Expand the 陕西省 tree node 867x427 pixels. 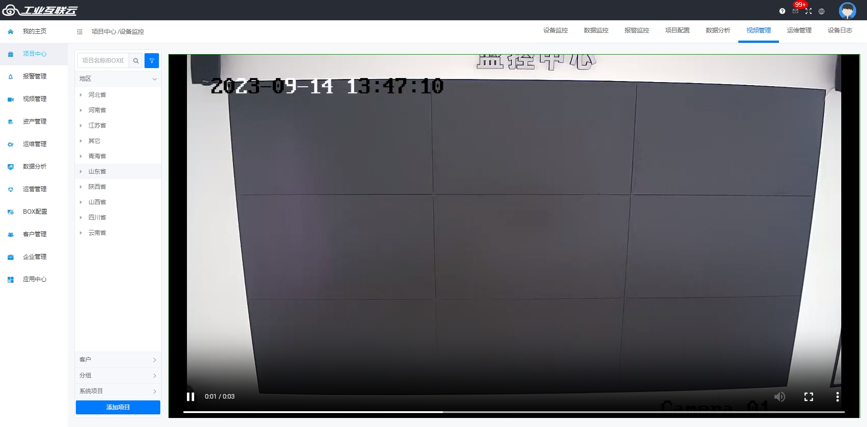click(x=81, y=187)
